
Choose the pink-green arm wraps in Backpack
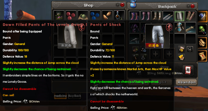pyautogui.click(x=191, y=16)
